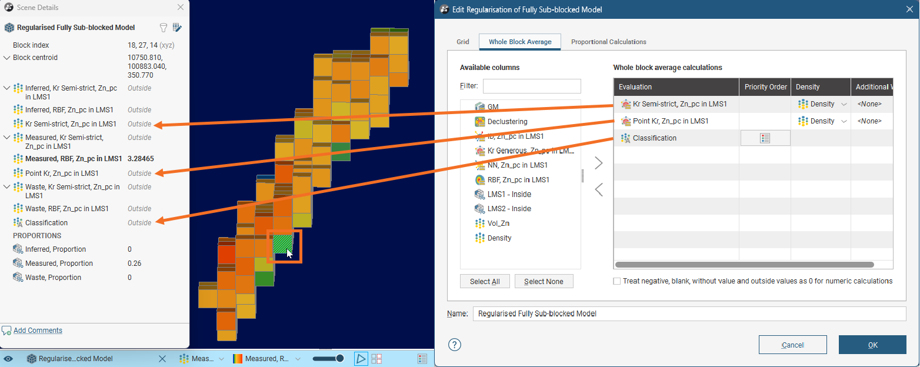Open the edit table icon in Scene Details
This screenshot has width=920, height=367.
(x=178, y=28)
